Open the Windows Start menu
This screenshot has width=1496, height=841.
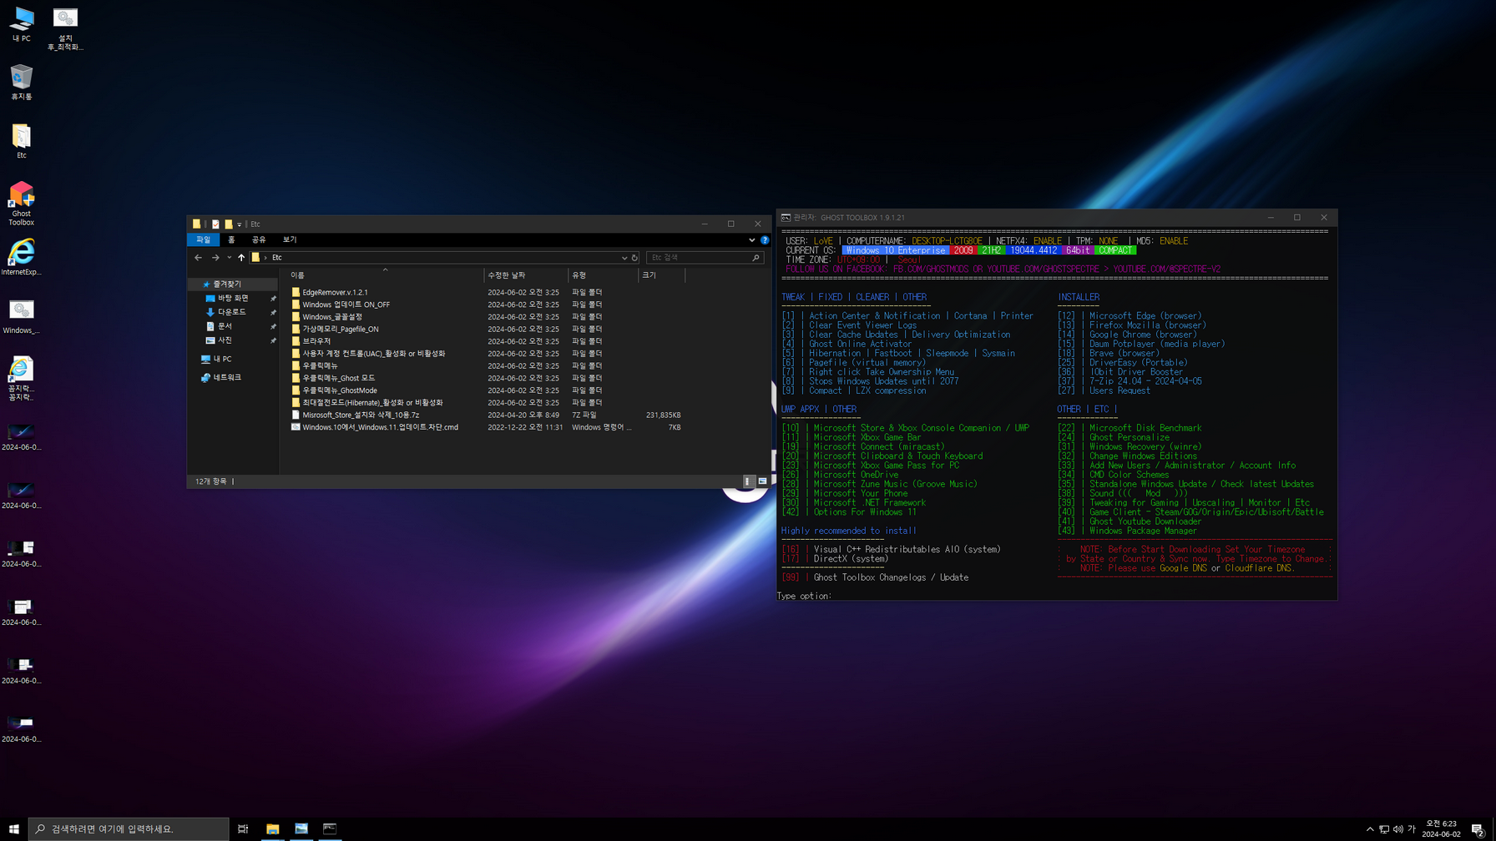(x=13, y=828)
